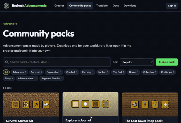Open the Sort dropdown showing Popular

[x=137, y=62]
